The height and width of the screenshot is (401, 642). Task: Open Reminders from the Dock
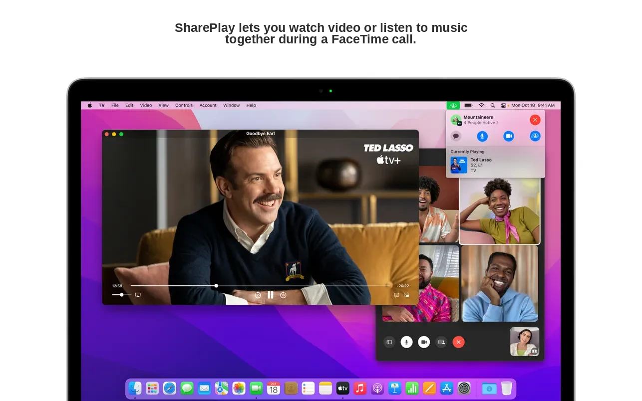(308, 388)
